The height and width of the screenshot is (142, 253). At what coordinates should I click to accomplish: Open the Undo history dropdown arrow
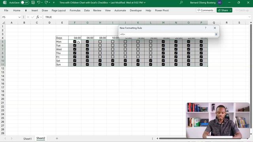point(42,3)
